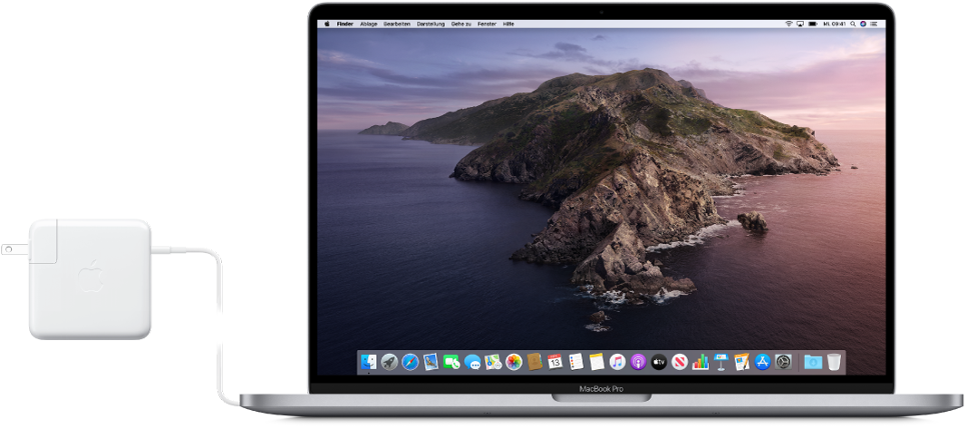Open the Darstellung menu
Screen dimensions: 967x429
point(430,24)
